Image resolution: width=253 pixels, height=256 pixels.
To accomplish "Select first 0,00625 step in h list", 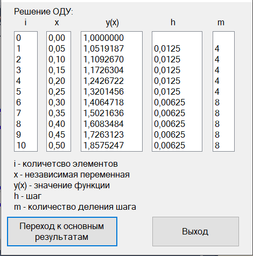I will (170, 102).
